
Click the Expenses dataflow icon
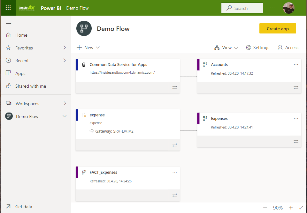point(205,118)
